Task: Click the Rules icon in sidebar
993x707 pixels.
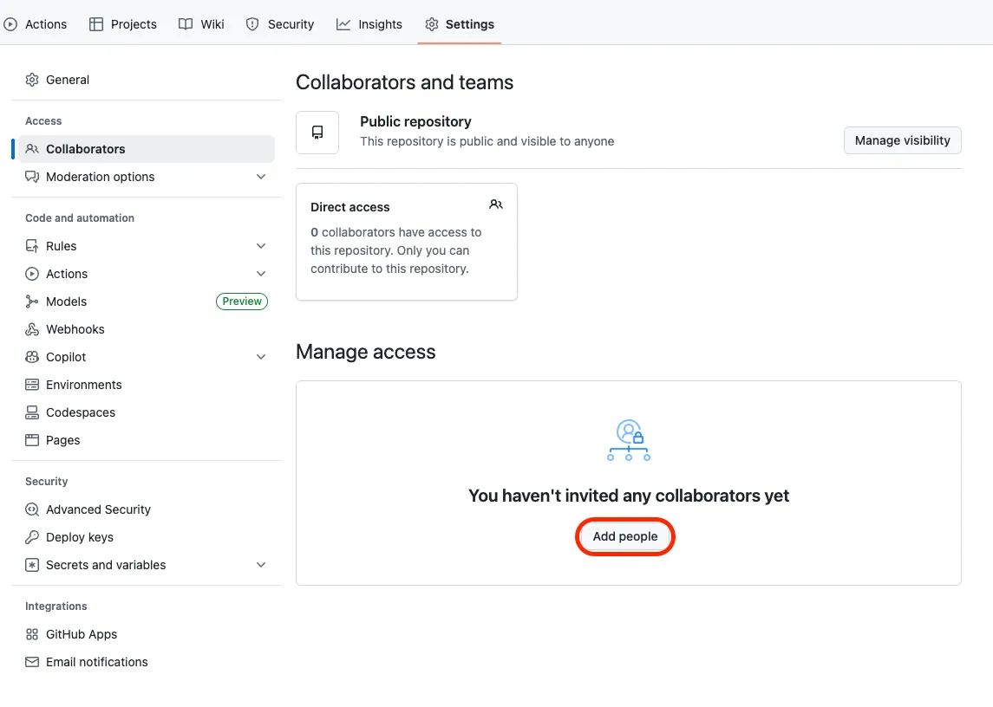Action: click(x=32, y=245)
